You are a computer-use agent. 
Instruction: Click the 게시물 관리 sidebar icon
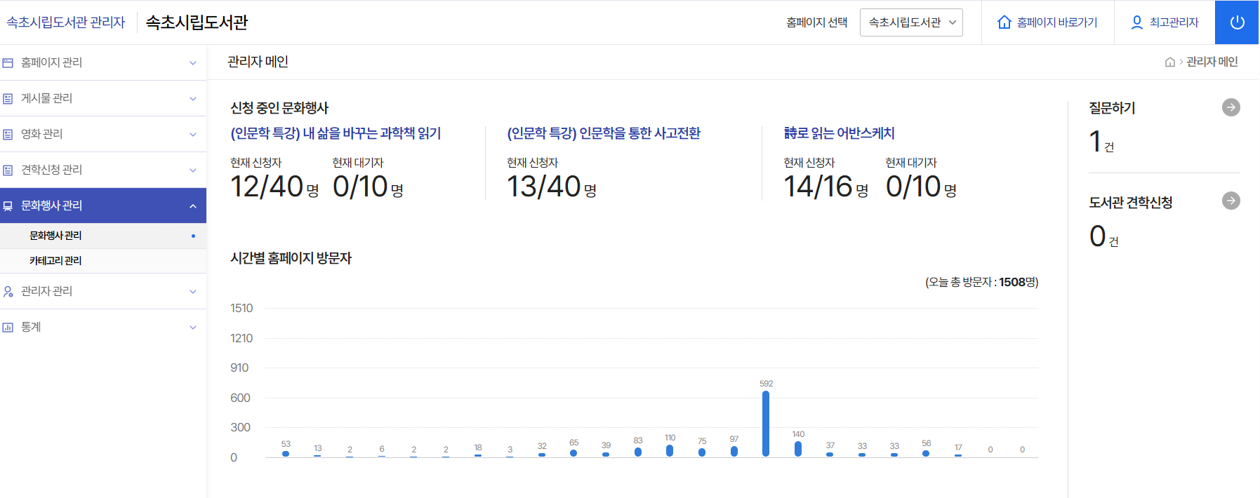click(x=8, y=99)
